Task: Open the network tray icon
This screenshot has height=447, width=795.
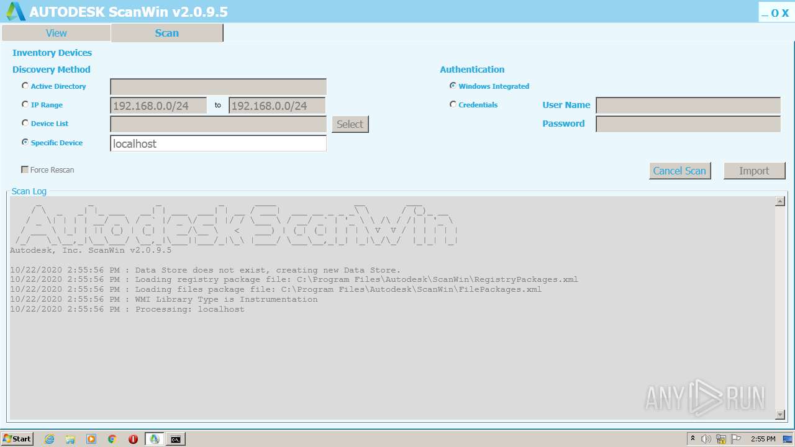Action: [721, 439]
